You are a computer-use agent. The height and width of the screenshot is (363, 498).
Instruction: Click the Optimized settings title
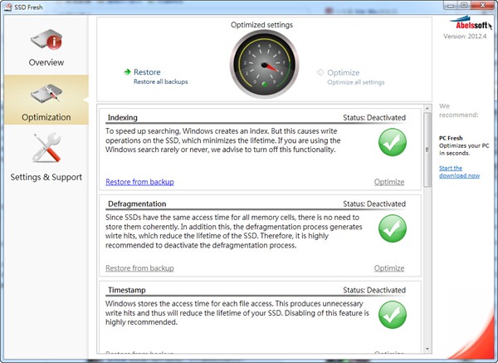[261, 25]
